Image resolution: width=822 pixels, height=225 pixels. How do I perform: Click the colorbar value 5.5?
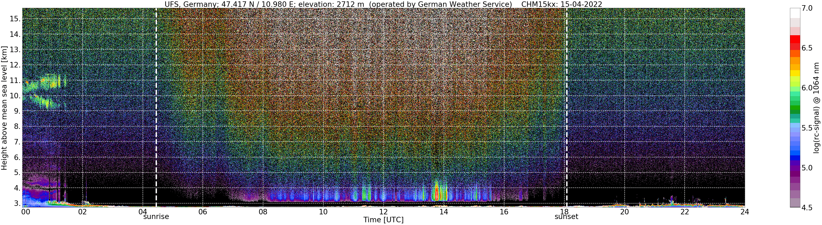807,128
